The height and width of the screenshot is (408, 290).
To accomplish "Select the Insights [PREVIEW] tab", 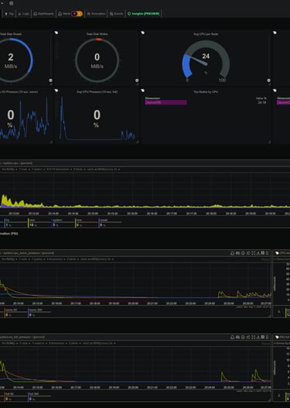I will point(143,14).
